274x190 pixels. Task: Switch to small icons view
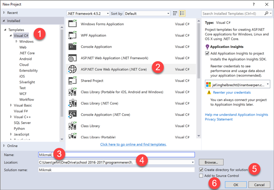pyautogui.click(x=175, y=13)
